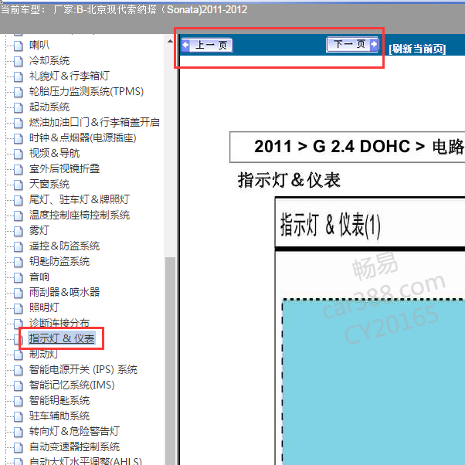This screenshot has width=465, height=465.
Task: Click document icon beside 雾灯
Action: click(x=19, y=231)
